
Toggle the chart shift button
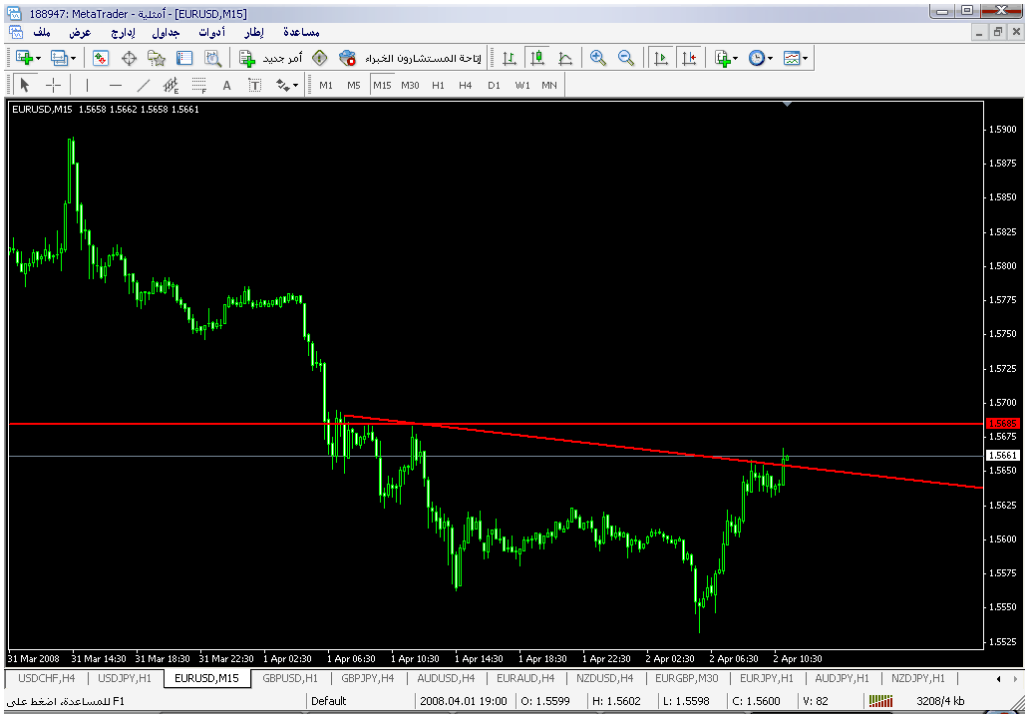coord(688,59)
